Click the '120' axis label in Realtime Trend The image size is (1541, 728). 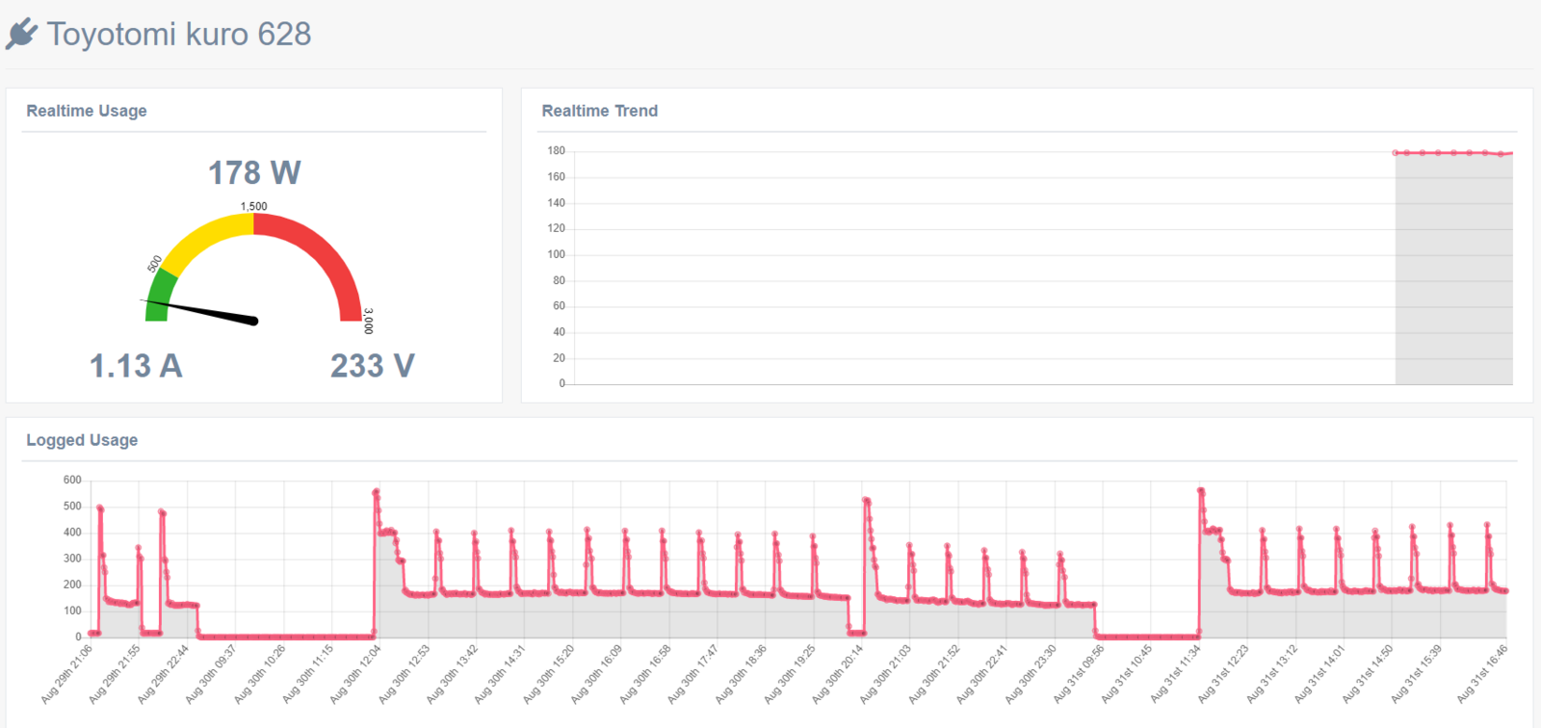tap(557, 228)
